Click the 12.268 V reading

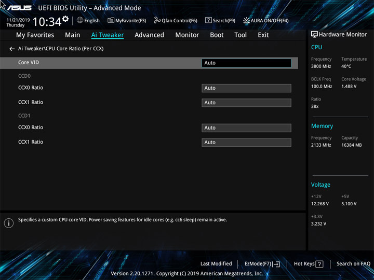(320, 204)
